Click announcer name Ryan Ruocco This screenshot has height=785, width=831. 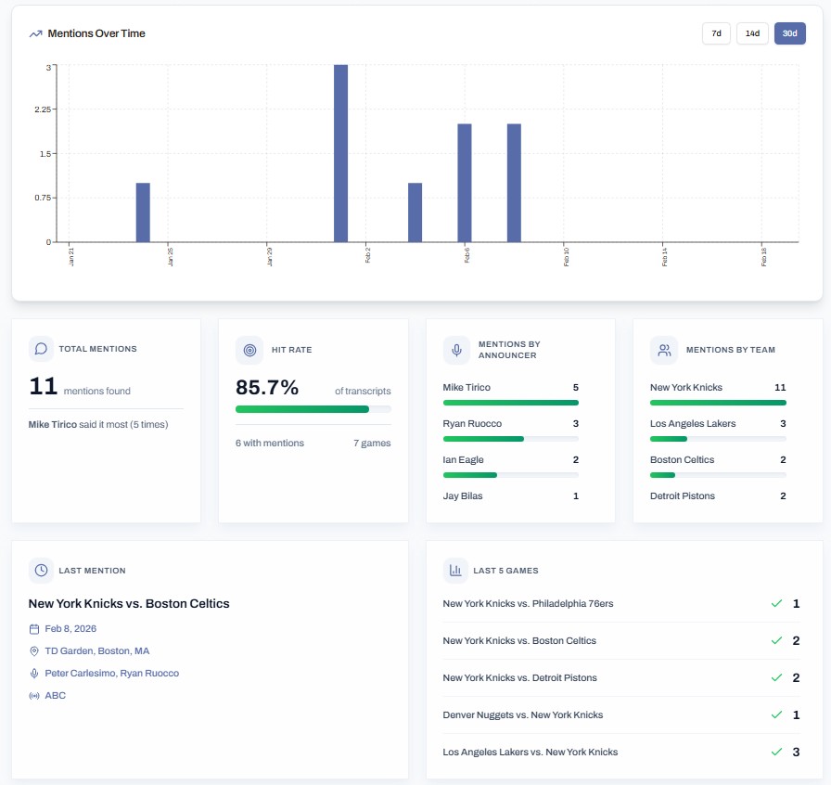pyautogui.click(x=472, y=424)
